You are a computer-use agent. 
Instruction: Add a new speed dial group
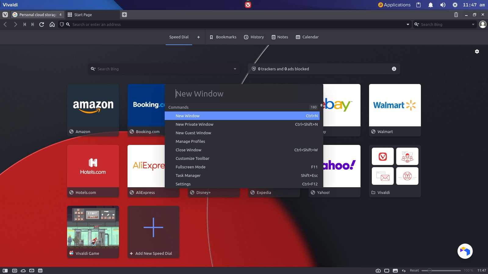(199, 37)
